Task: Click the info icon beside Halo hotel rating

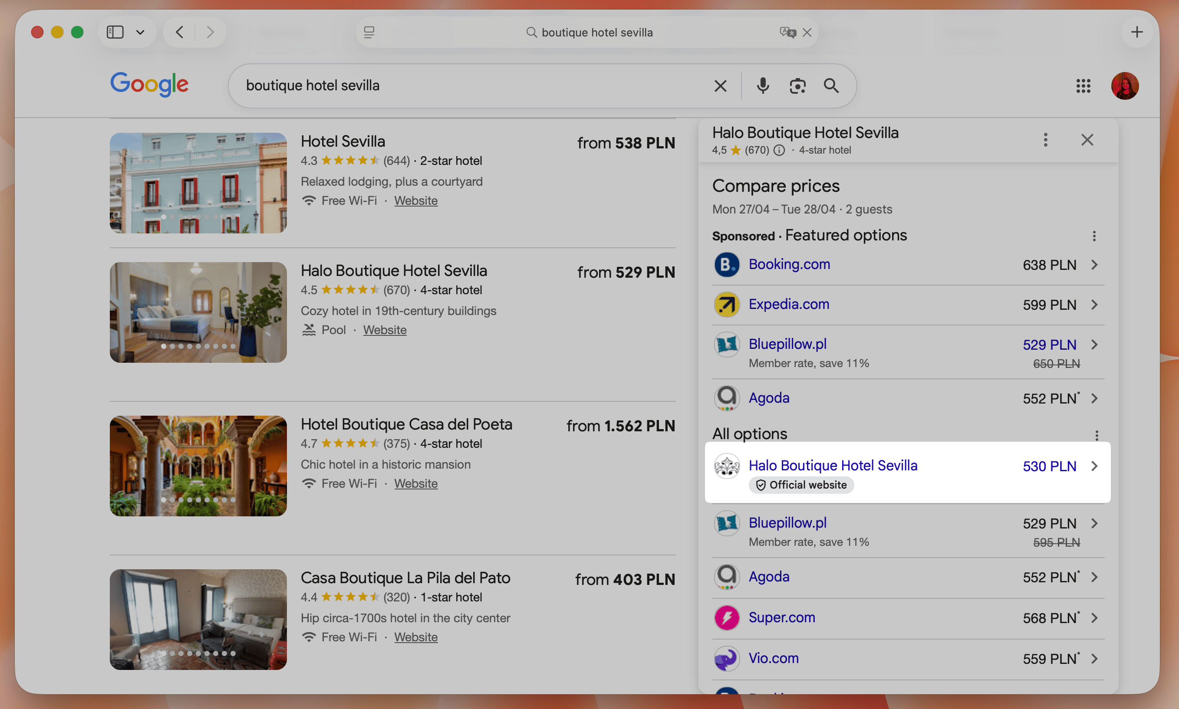Action: click(x=779, y=150)
